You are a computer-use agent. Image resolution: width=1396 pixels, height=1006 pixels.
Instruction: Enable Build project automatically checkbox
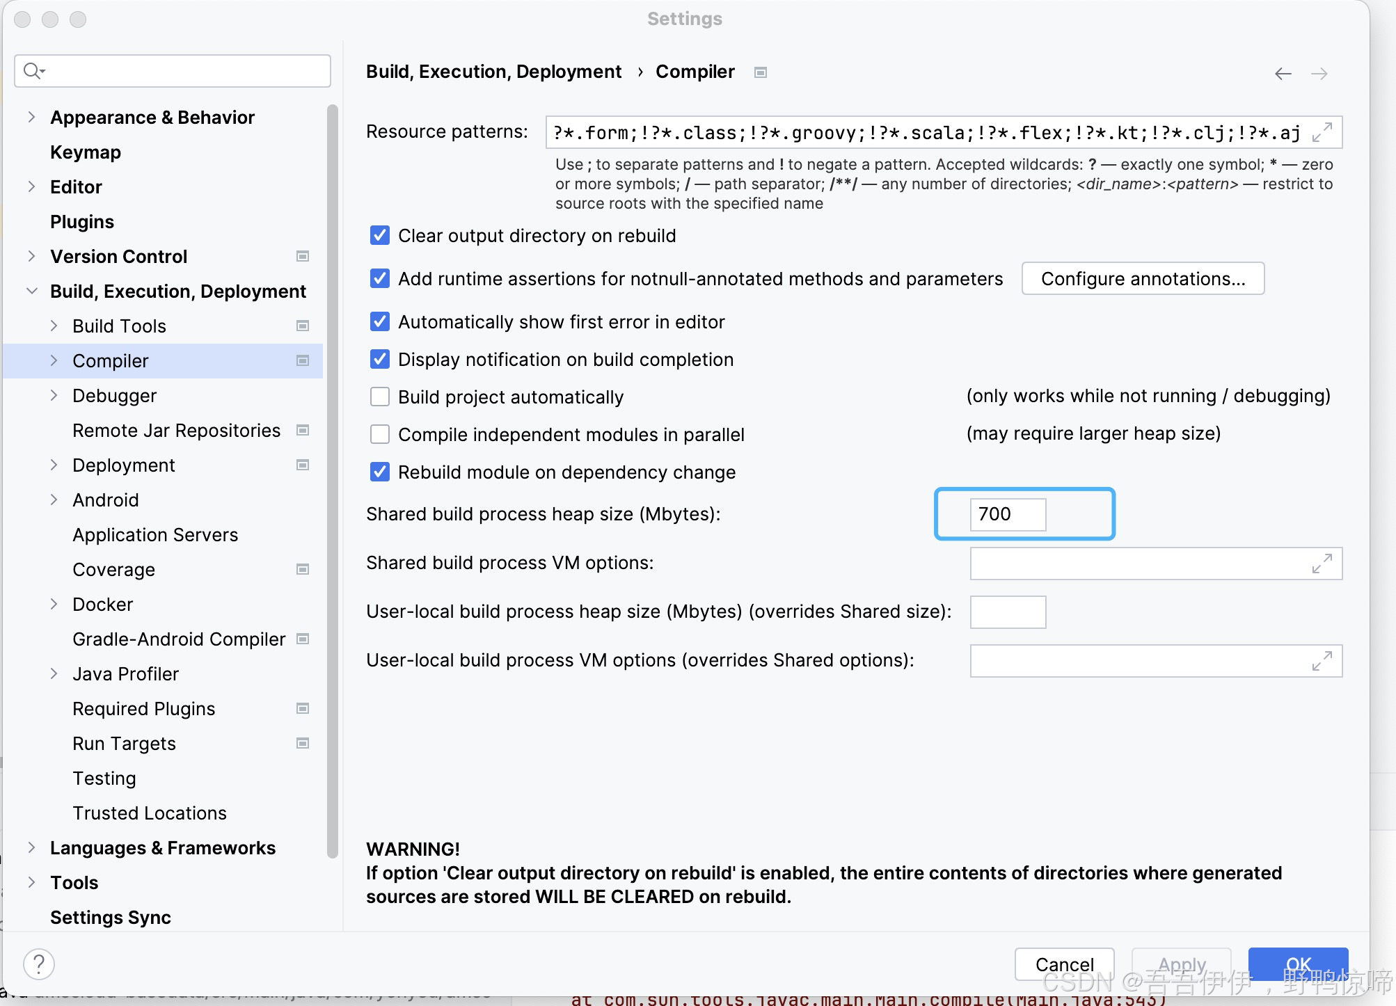pos(380,397)
